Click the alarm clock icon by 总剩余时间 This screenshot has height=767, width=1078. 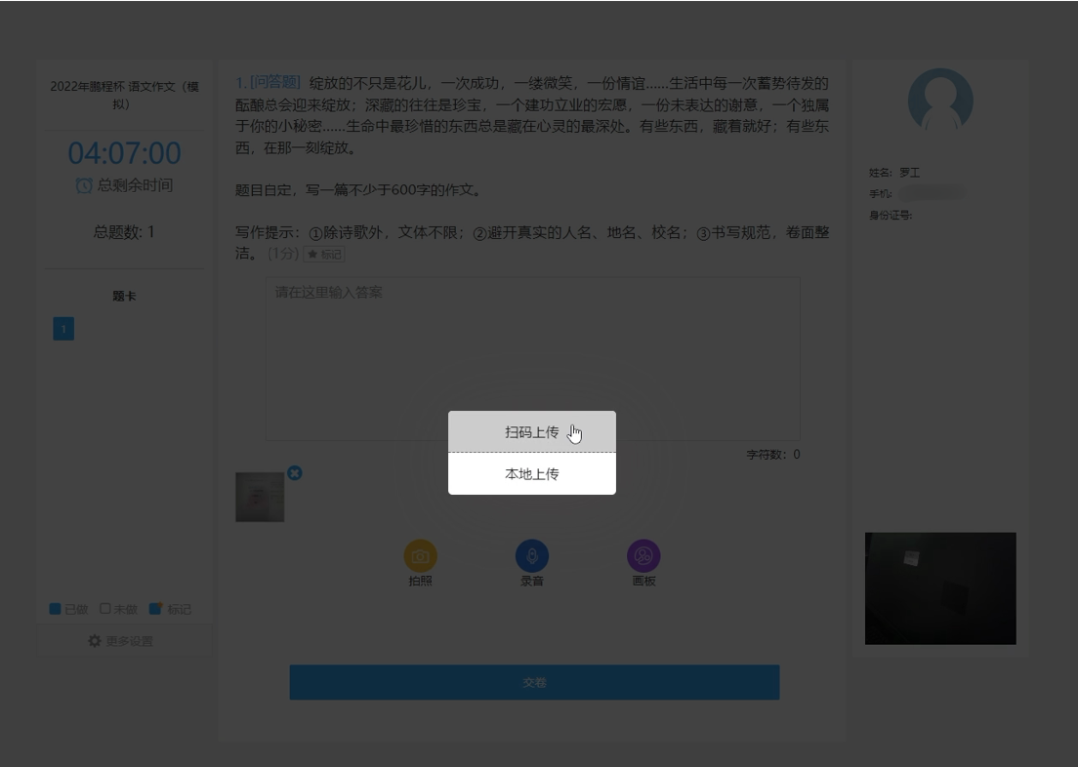[x=84, y=185]
